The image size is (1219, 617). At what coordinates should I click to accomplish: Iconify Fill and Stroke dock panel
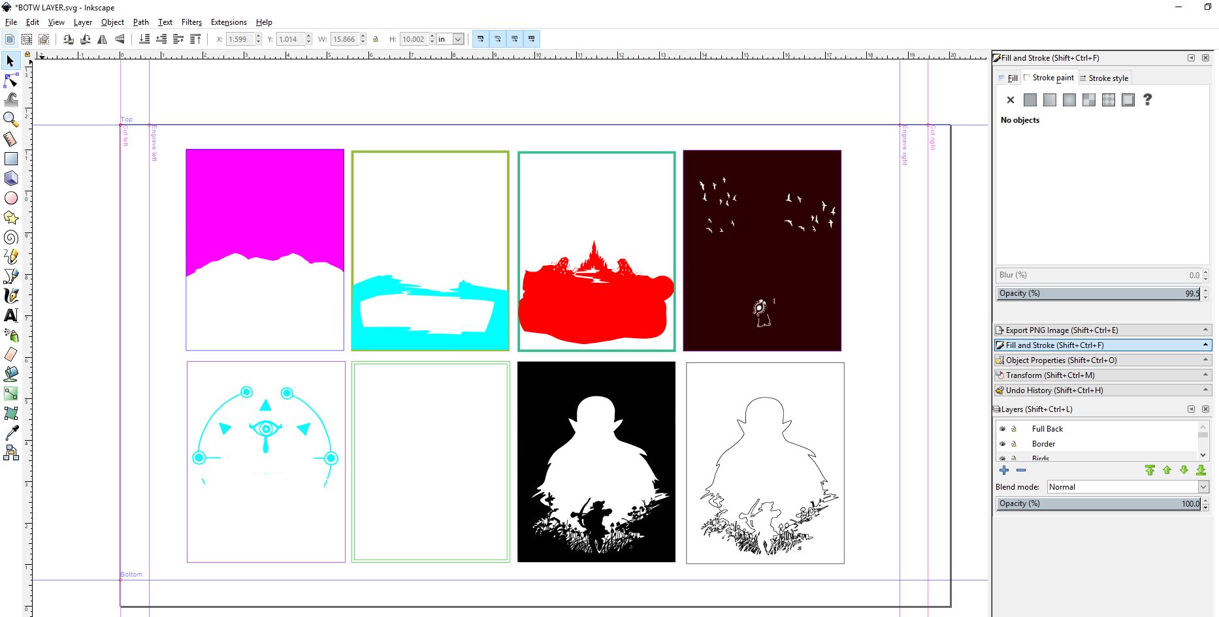[1191, 57]
